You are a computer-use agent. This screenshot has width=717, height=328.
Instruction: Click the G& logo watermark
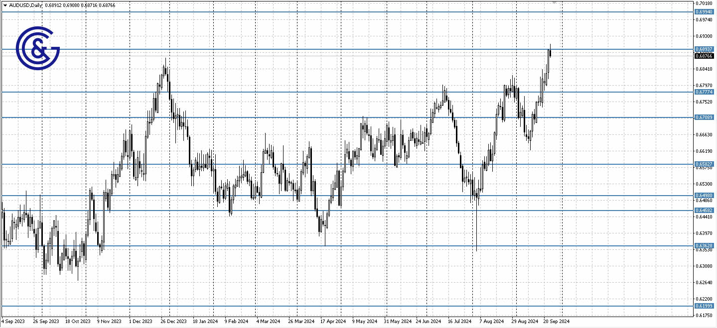(x=38, y=49)
